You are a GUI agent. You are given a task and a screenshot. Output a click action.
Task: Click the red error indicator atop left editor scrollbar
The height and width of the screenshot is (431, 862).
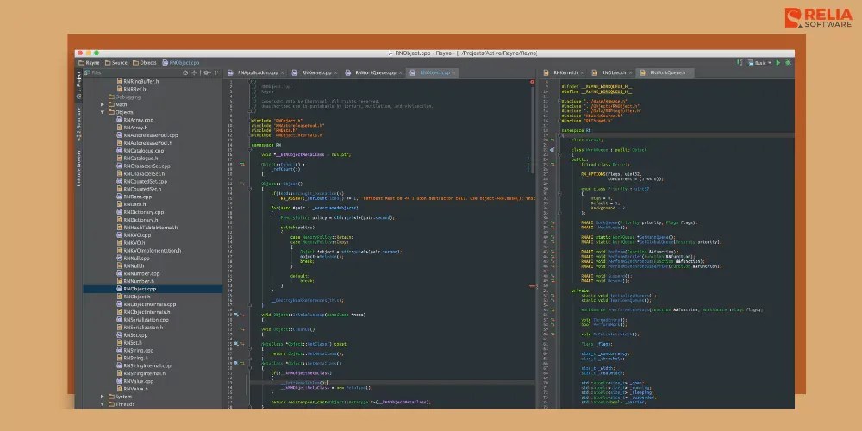tap(532, 82)
